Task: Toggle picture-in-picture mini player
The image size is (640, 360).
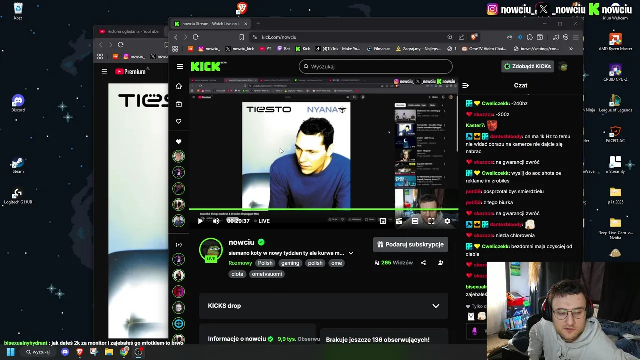Action: click(x=382, y=221)
